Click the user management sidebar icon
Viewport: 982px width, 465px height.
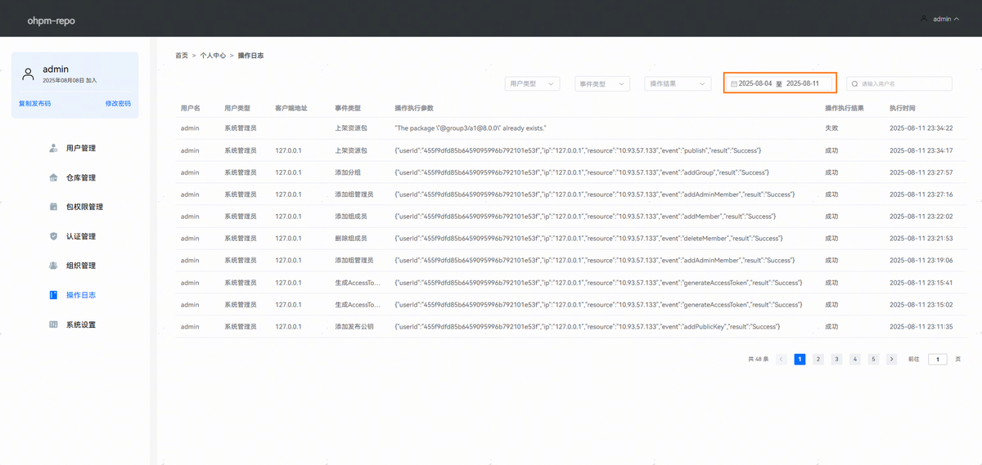pos(53,148)
